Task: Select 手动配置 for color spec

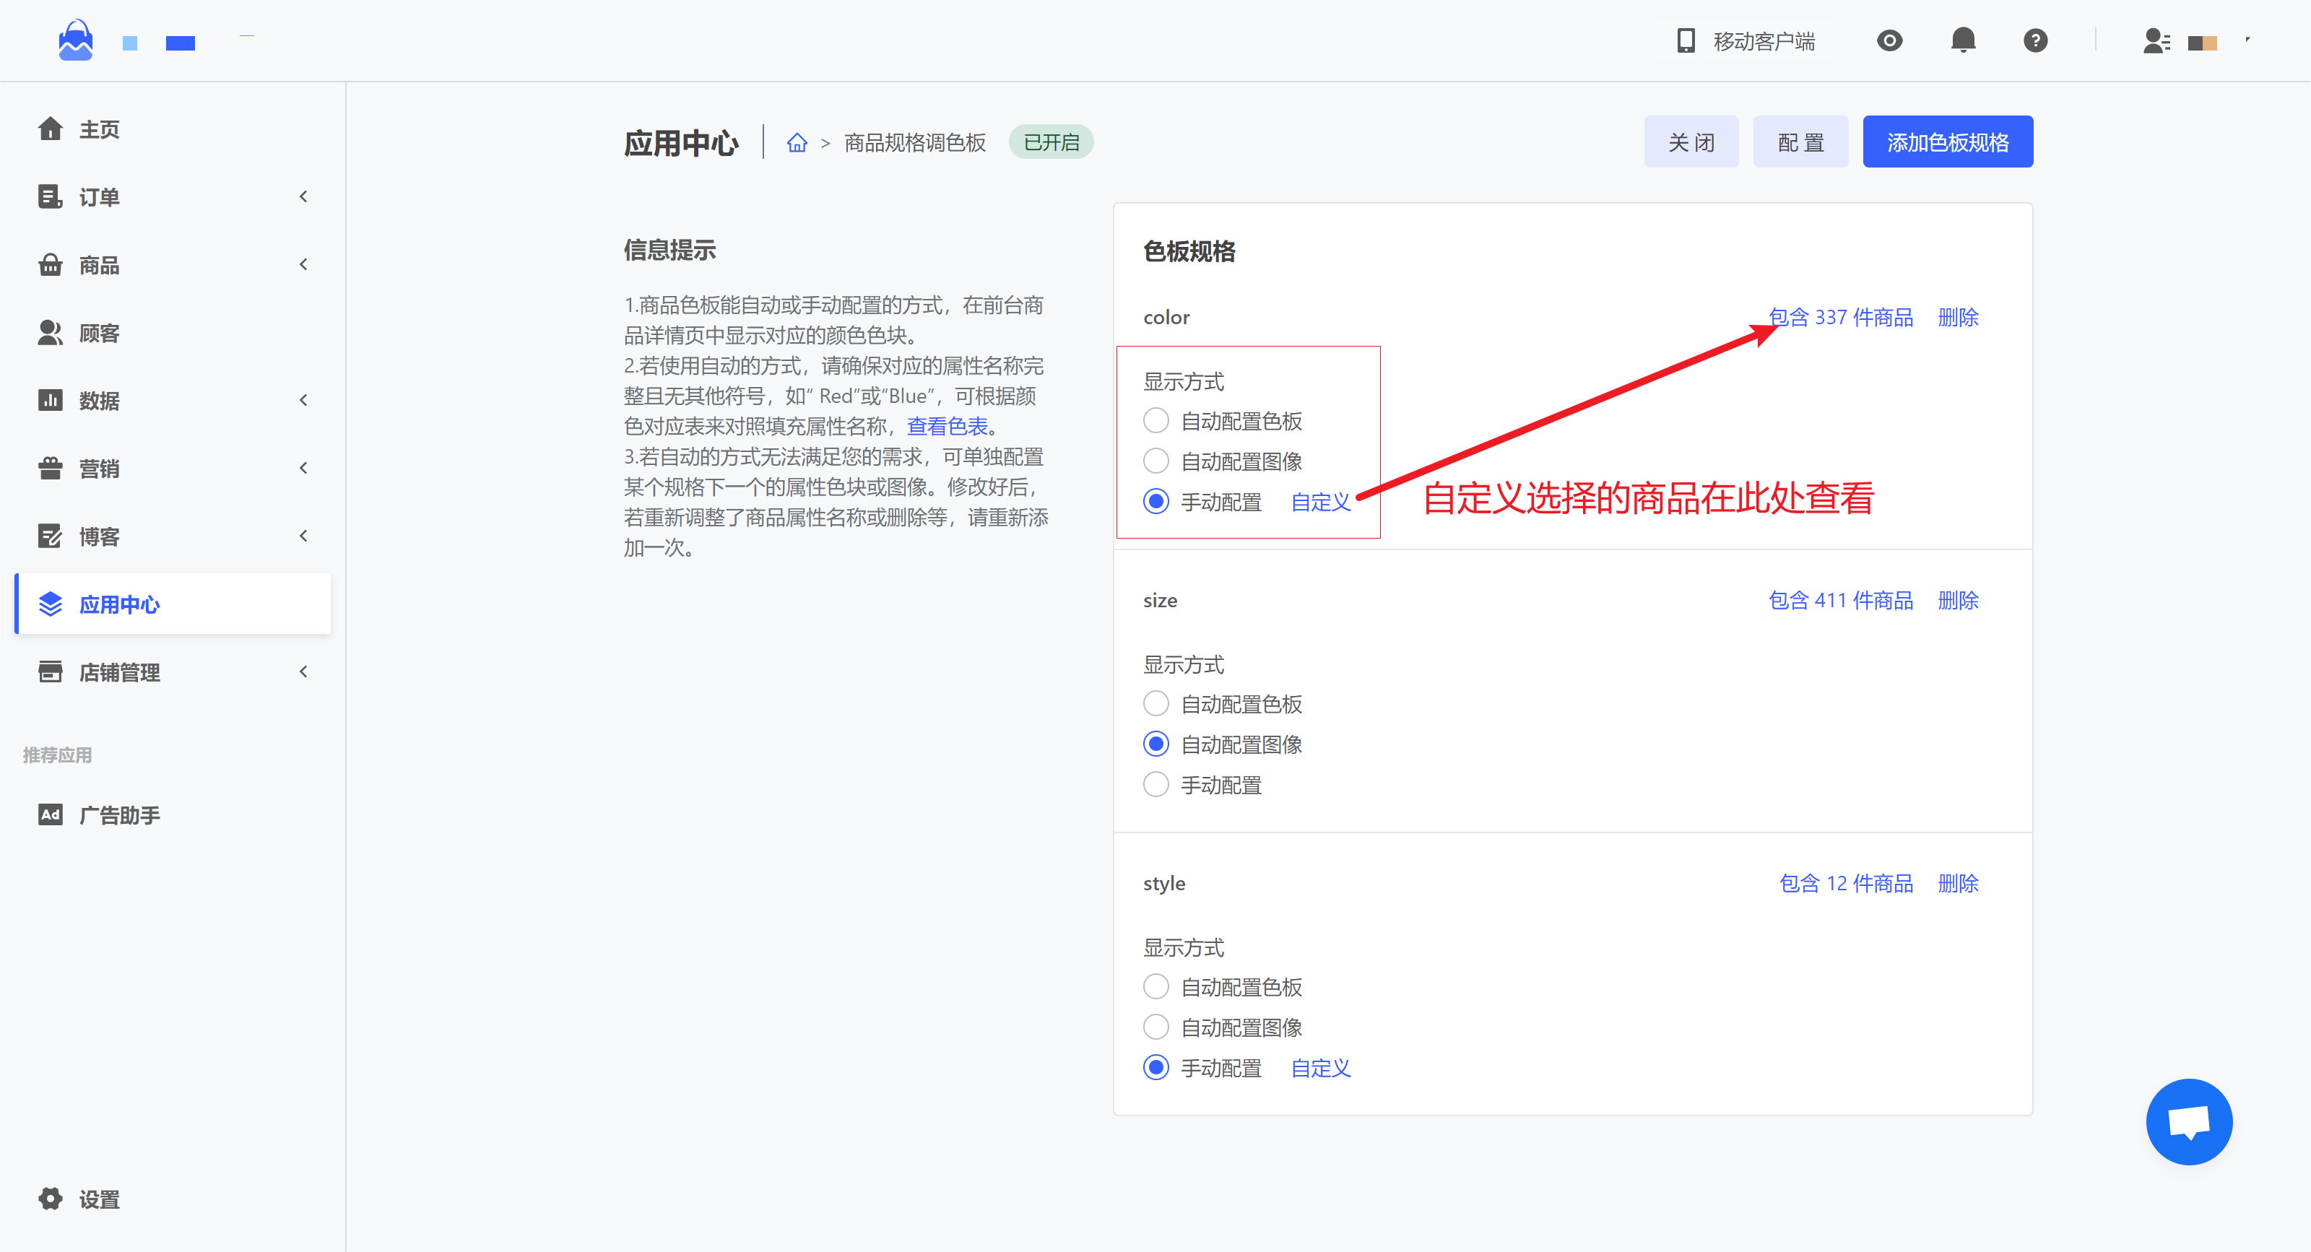Action: 1156,501
